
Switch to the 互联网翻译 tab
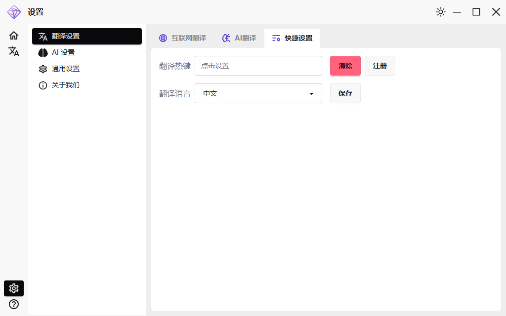[x=182, y=38]
